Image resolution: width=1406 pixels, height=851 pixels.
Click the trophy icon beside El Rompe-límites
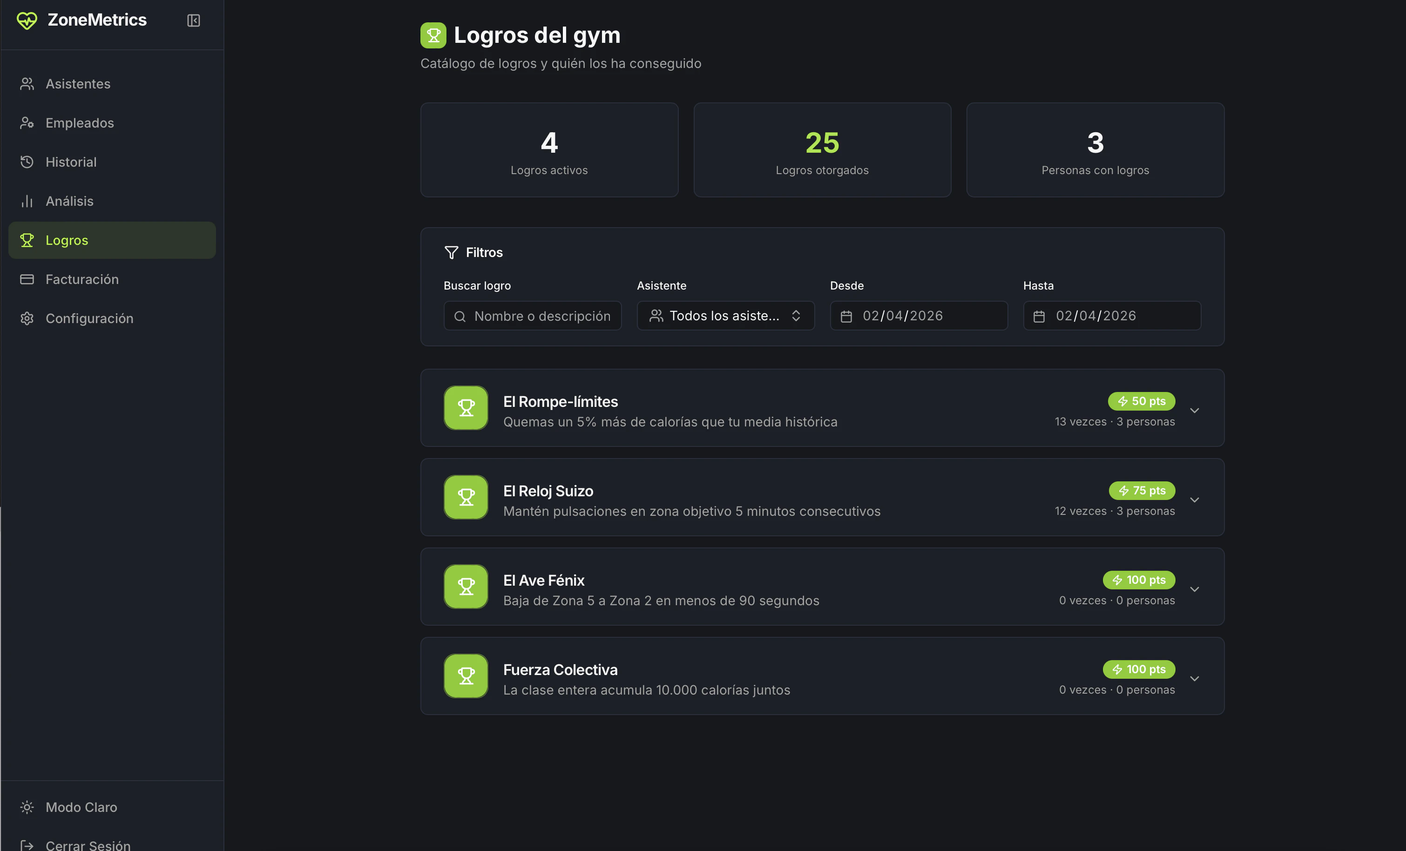pos(466,407)
